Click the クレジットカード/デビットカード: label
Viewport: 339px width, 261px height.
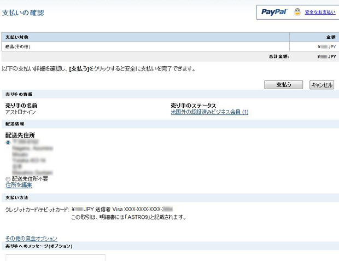pyautogui.click(x=37, y=210)
